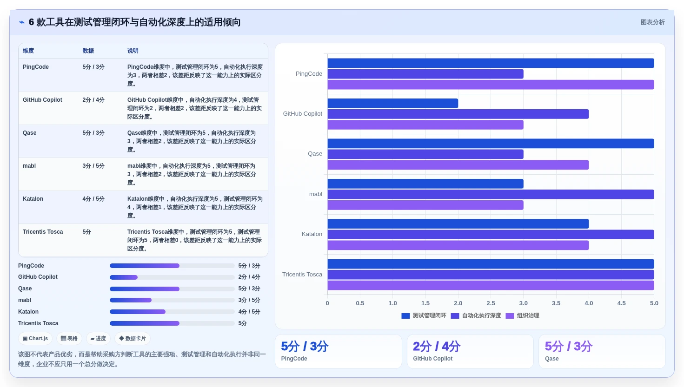Click the 5.0 tick on the chart x-axis
Image resolution: width=684 pixels, height=387 pixels.
654,303
